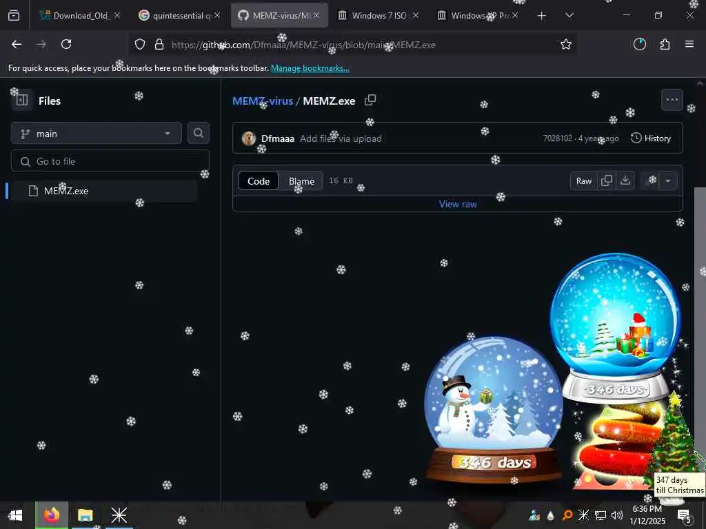Open the Firefox extensions puzzle icon
The width and height of the screenshot is (706, 529).
(x=665, y=44)
